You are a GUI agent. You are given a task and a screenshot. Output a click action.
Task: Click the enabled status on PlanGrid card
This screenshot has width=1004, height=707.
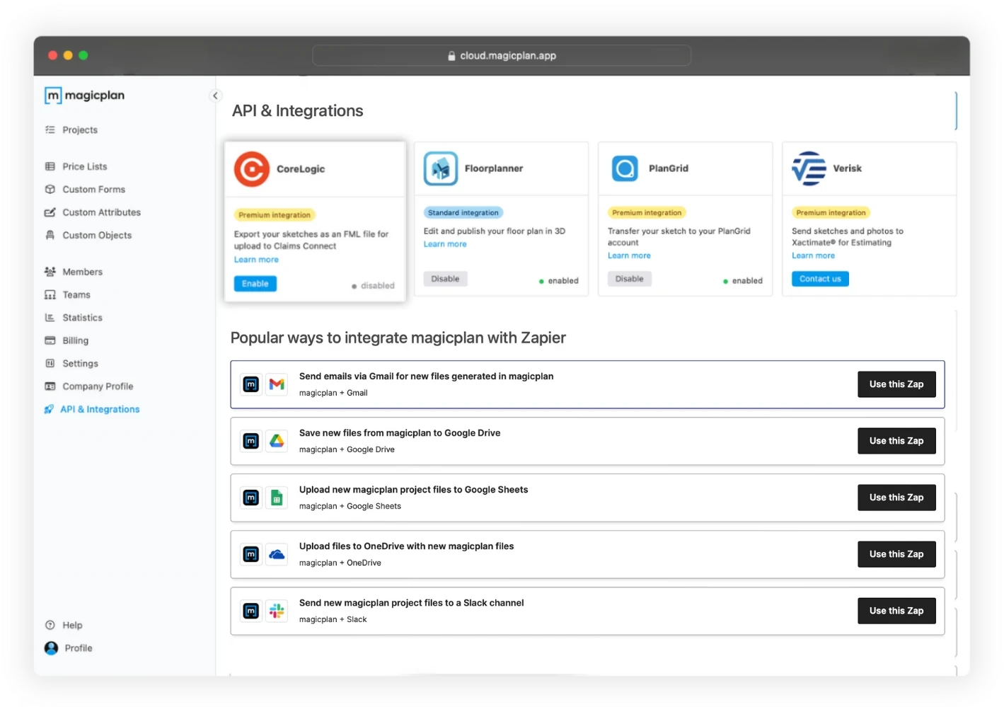(742, 281)
